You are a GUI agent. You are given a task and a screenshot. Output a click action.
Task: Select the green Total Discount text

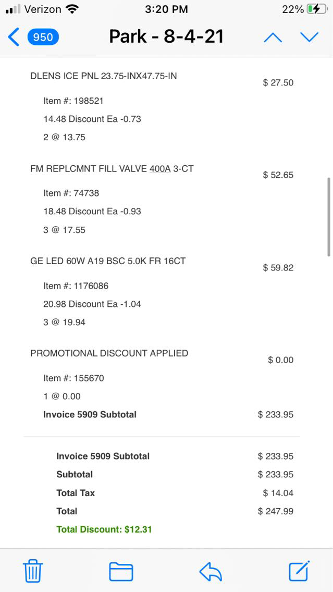[104, 529]
